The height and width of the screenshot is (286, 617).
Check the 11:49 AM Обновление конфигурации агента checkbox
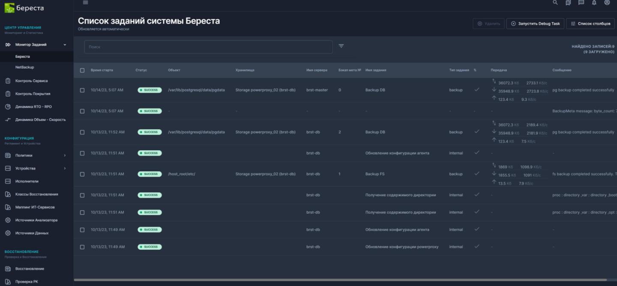[x=82, y=230]
